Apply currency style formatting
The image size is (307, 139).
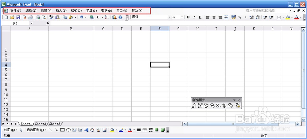tap(233, 17)
